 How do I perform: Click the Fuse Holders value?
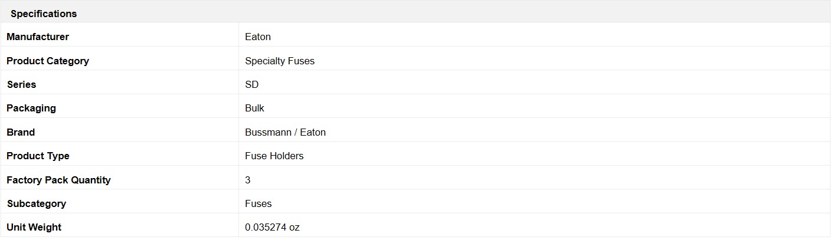tap(274, 156)
